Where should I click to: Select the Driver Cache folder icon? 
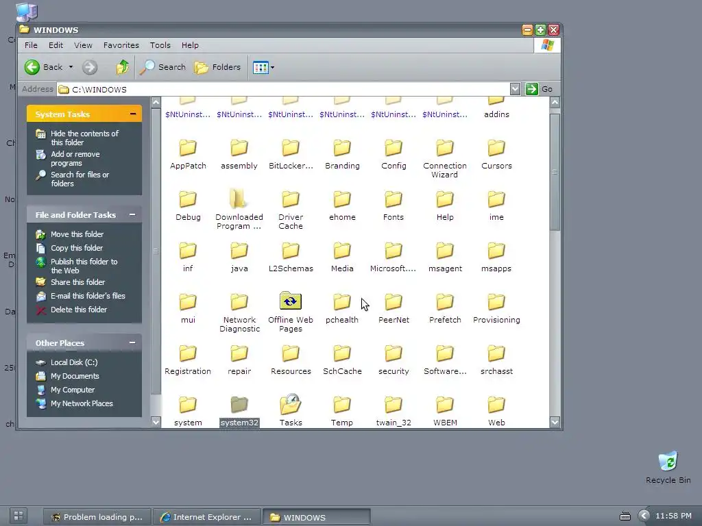(x=290, y=199)
